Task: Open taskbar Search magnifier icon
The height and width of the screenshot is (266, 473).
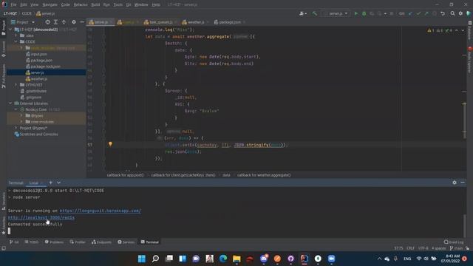Action: point(155,259)
